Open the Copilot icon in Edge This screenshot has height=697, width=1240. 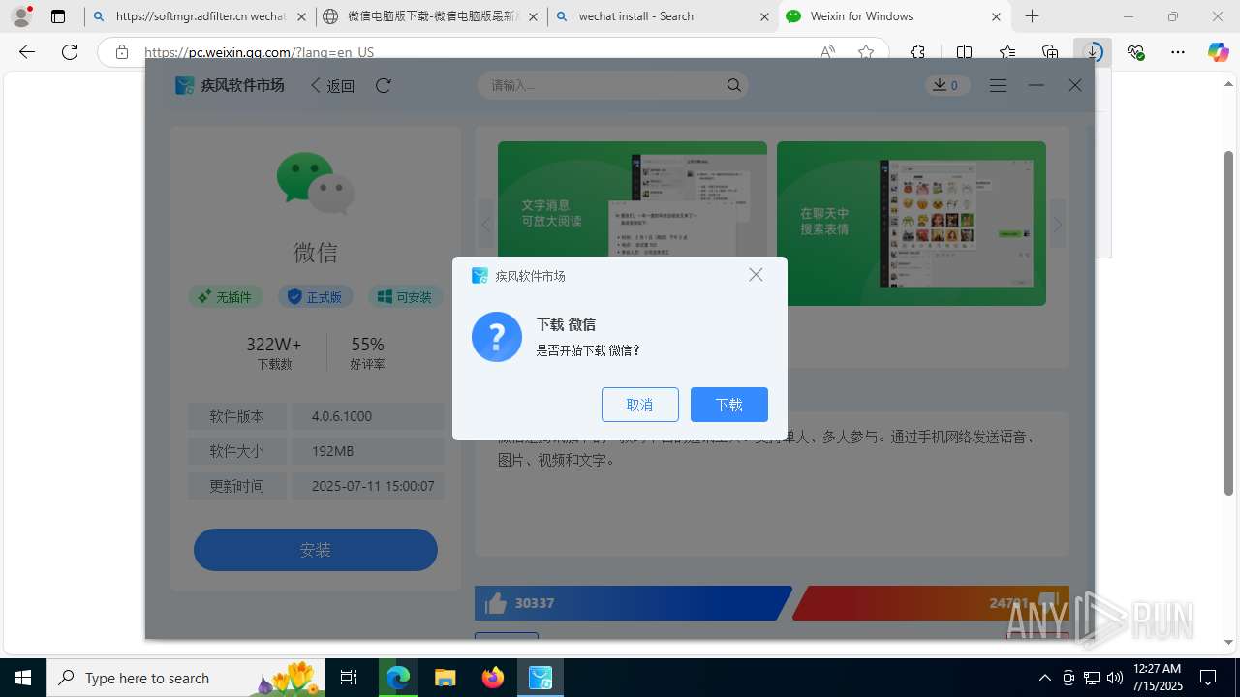1219,52
